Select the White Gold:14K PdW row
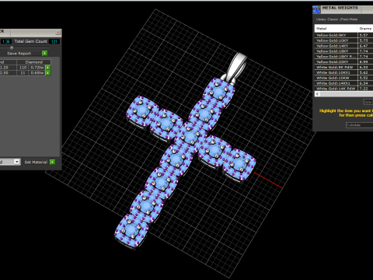373x280 pixels. pos(343,89)
